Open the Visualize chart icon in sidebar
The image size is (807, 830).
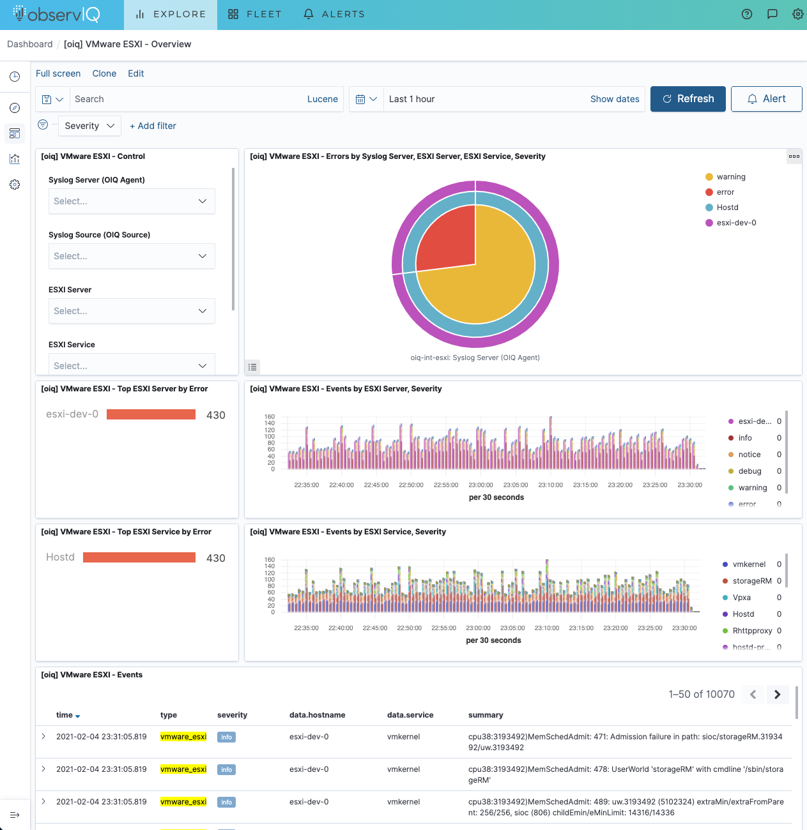[15, 159]
